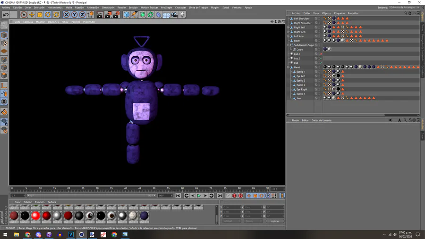Add a Light bulb object
This screenshot has height=239, width=425.
(182, 15)
